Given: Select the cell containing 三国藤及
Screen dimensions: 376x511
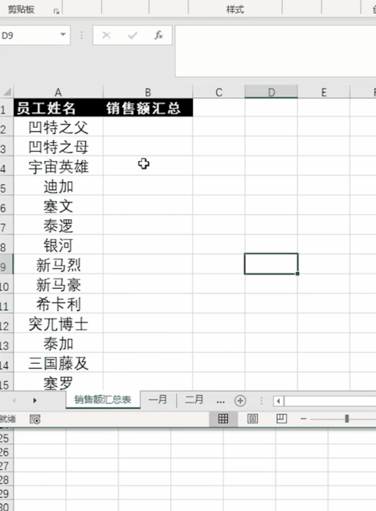Looking at the screenshot, I should coord(59,363).
